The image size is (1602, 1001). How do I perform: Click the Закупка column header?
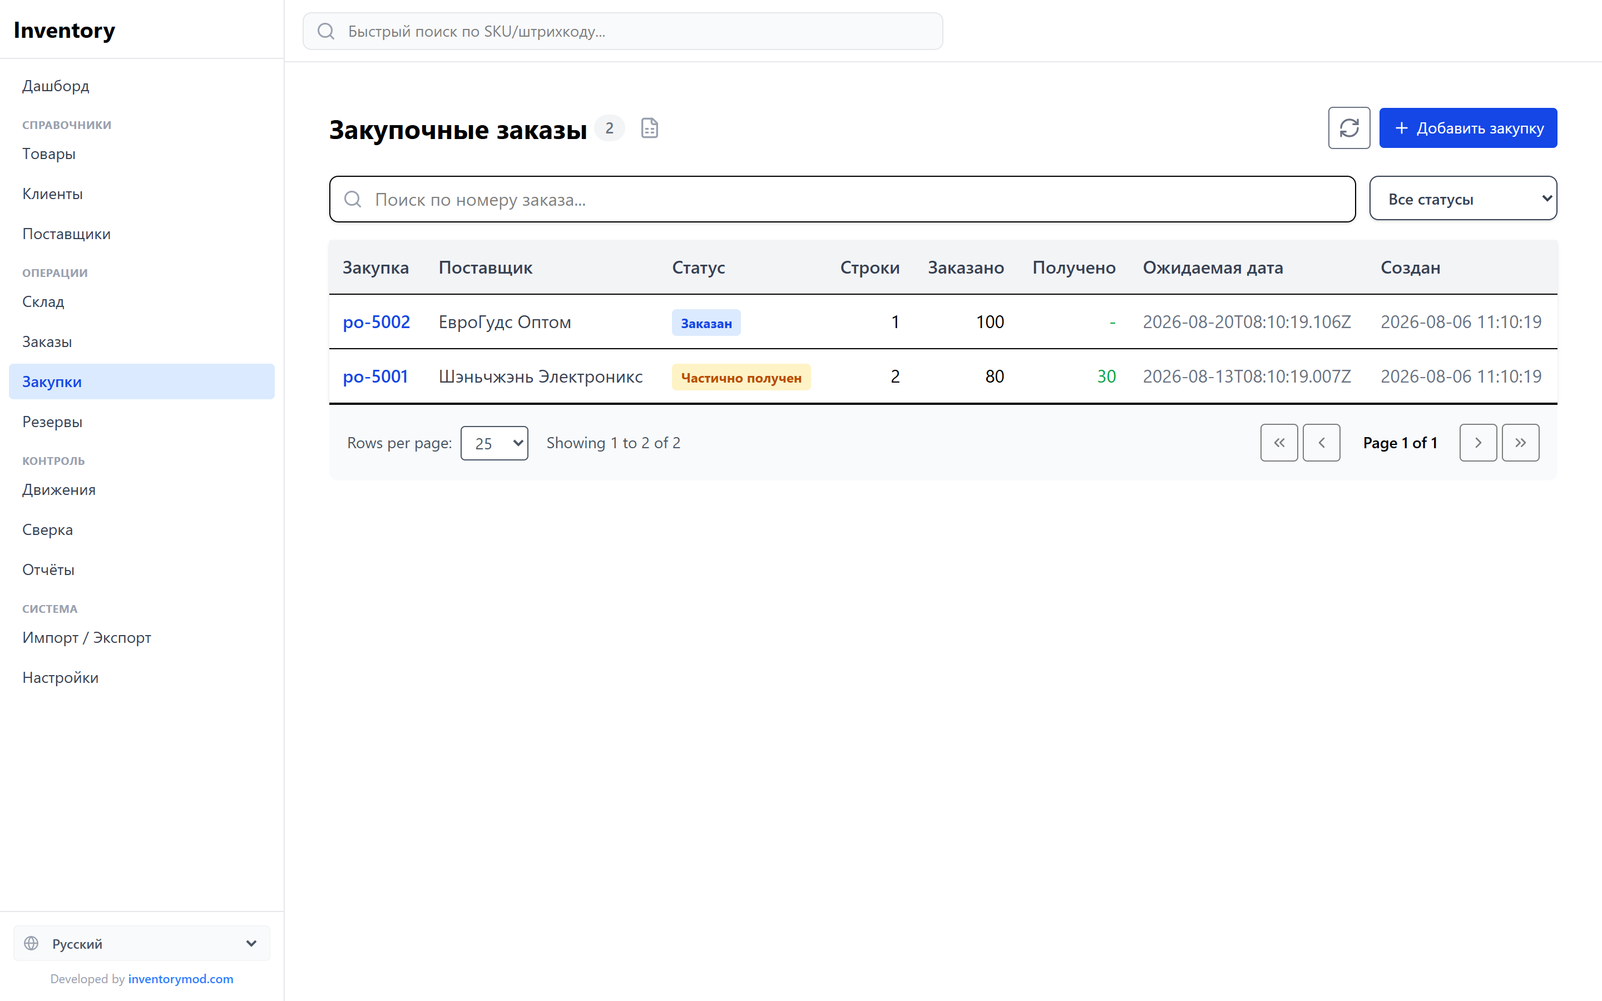click(x=375, y=267)
